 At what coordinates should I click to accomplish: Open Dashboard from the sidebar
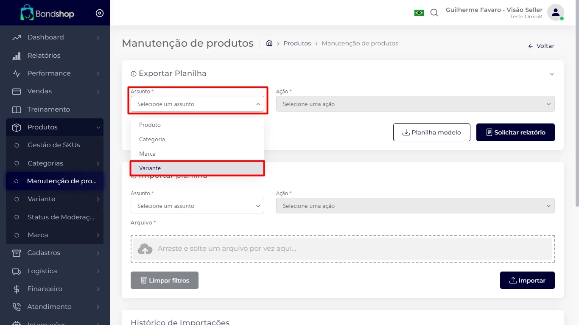point(46,37)
